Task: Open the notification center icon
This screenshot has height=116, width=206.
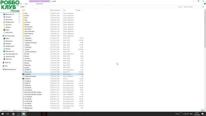Action: (202, 114)
